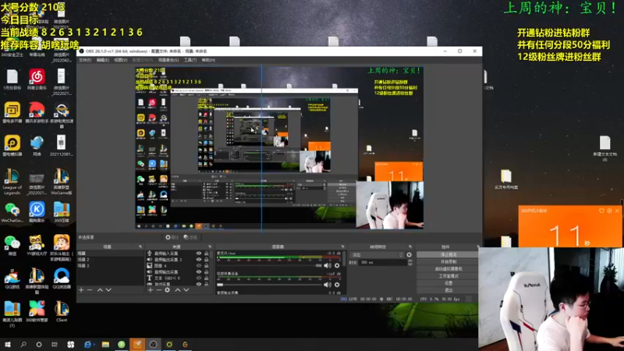Open second mixer channel settings gear

click(x=337, y=285)
